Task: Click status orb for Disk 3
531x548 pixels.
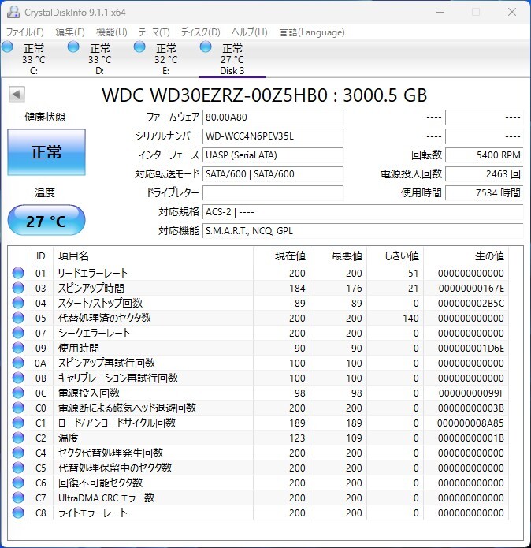Action: (x=206, y=47)
